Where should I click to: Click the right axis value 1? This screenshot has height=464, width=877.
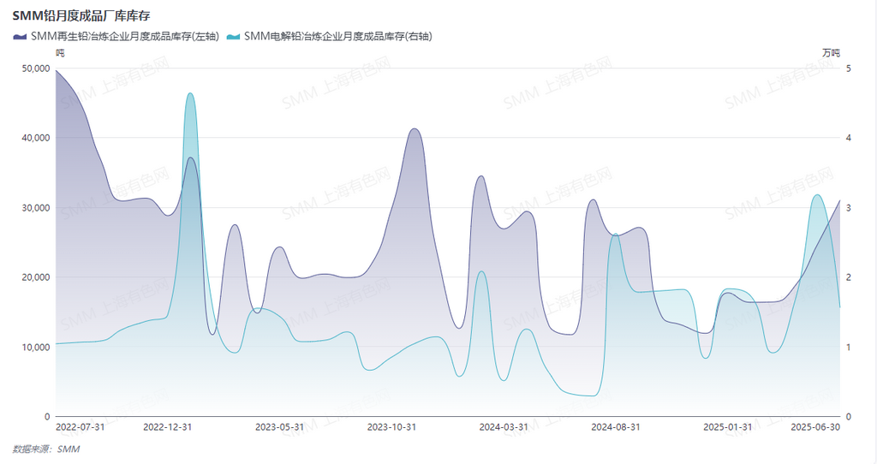click(849, 348)
